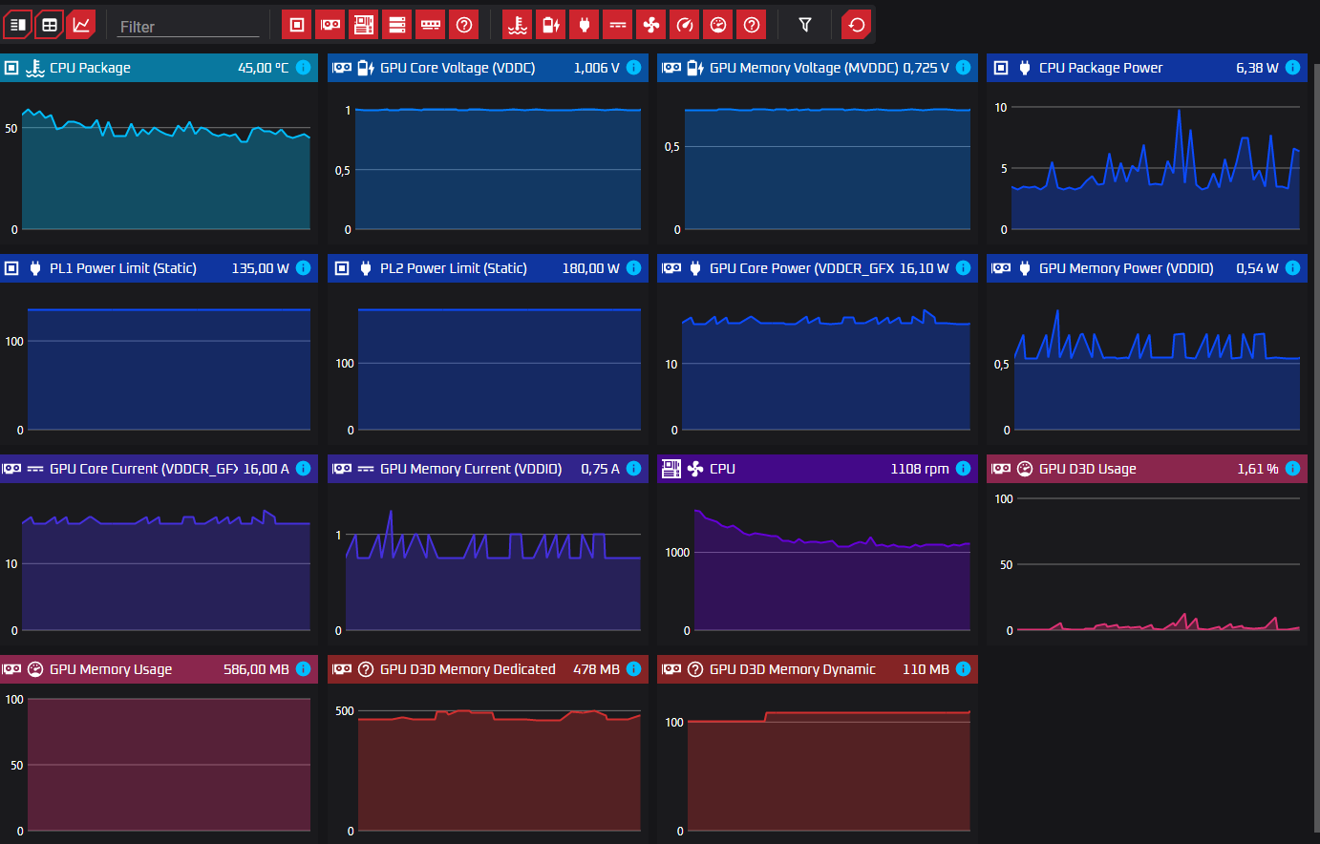Click the 45,00 °C temperature value
1320x844 pixels.
click(x=263, y=68)
